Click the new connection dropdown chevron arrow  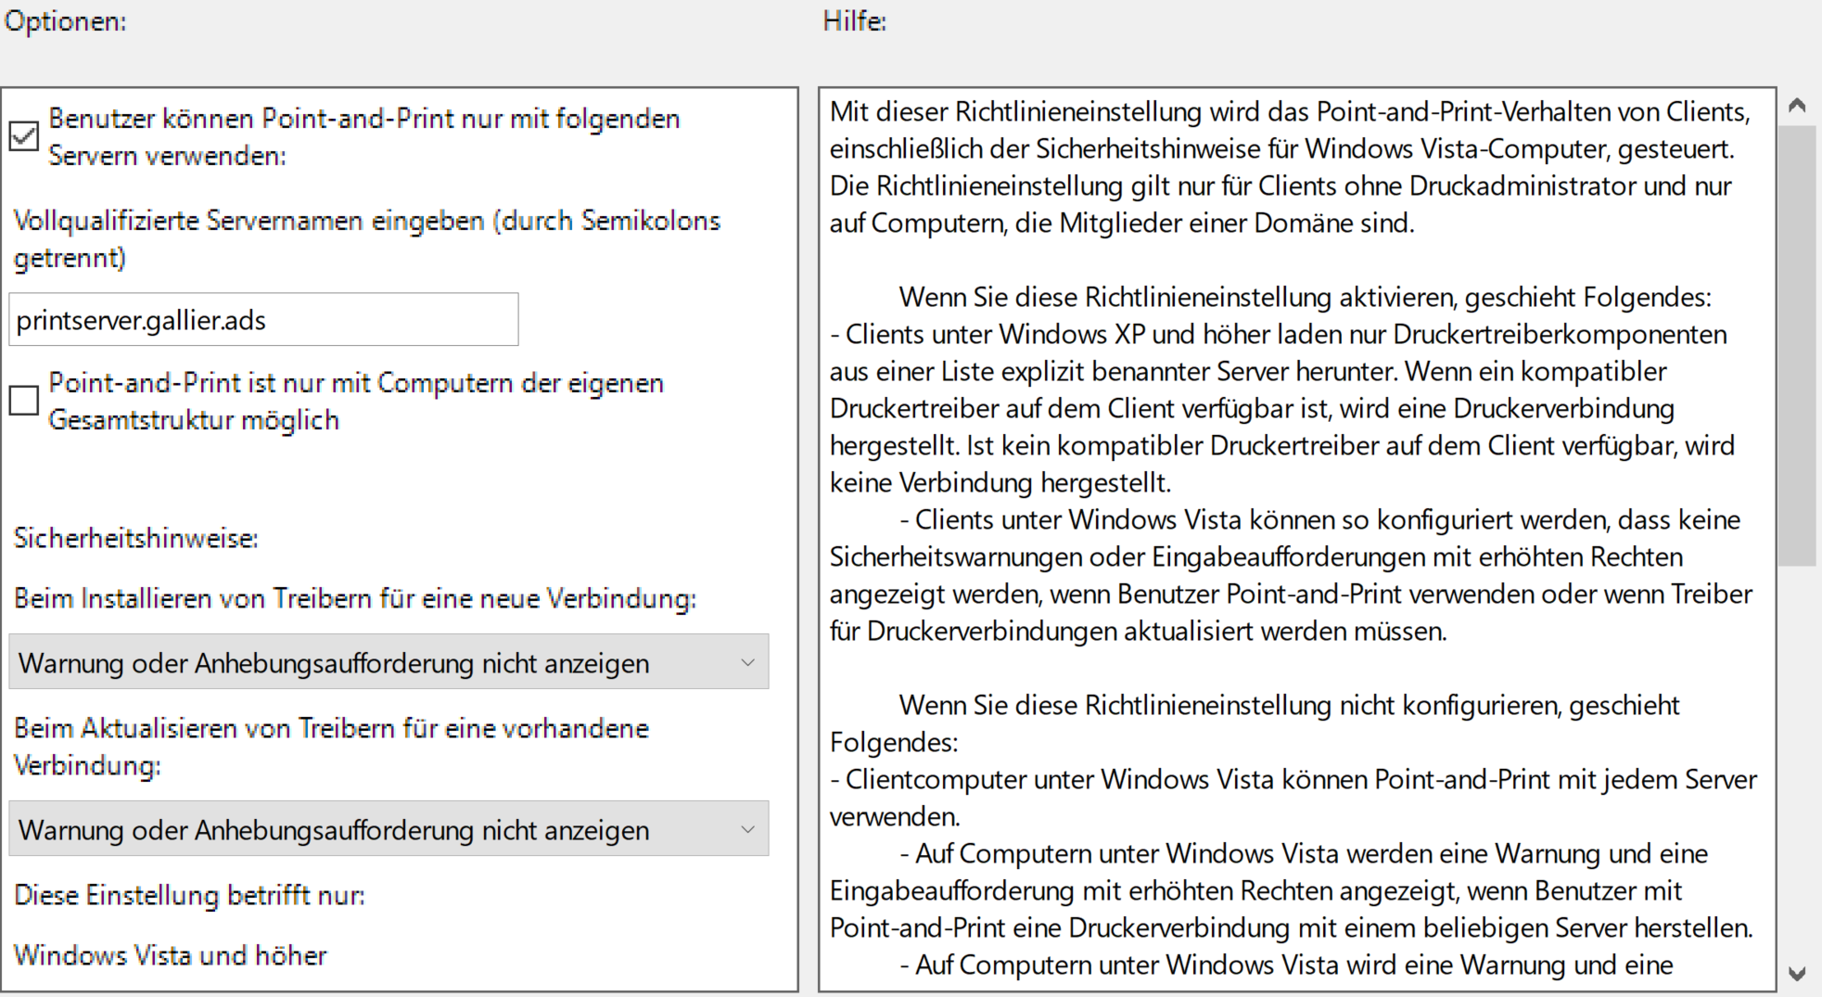pyautogui.click(x=747, y=662)
